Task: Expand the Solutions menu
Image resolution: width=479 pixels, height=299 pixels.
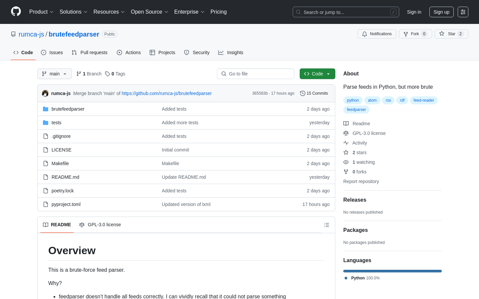Action: [x=74, y=12]
